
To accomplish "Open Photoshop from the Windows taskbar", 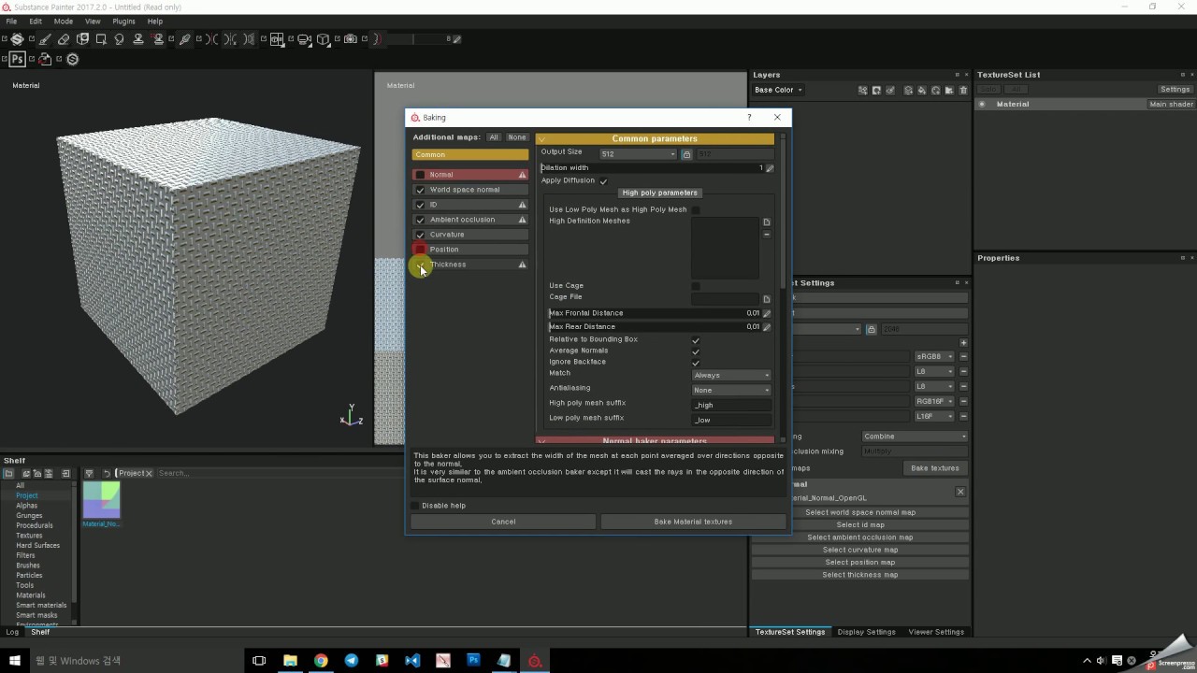I will tap(473, 660).
